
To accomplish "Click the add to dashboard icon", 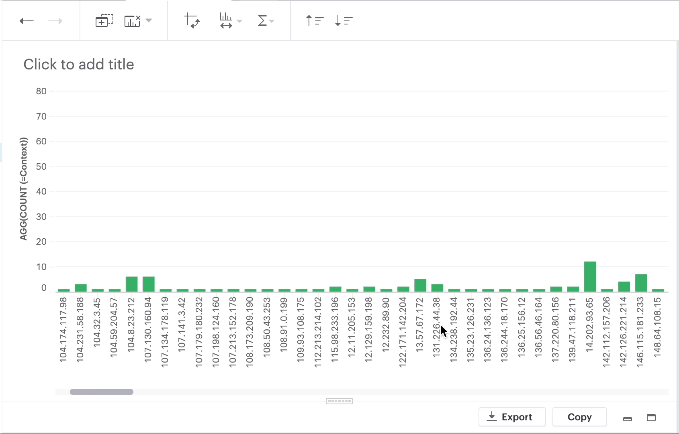I will 104,20.
